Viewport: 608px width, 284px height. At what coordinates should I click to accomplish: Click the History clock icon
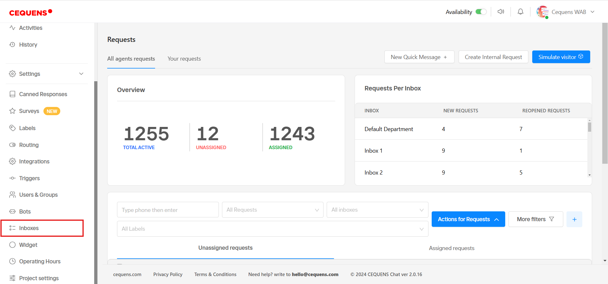(12, 45)
